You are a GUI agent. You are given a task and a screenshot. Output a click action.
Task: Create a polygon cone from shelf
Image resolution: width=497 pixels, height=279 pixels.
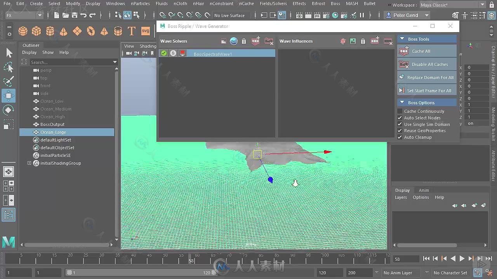pos(64,31)
